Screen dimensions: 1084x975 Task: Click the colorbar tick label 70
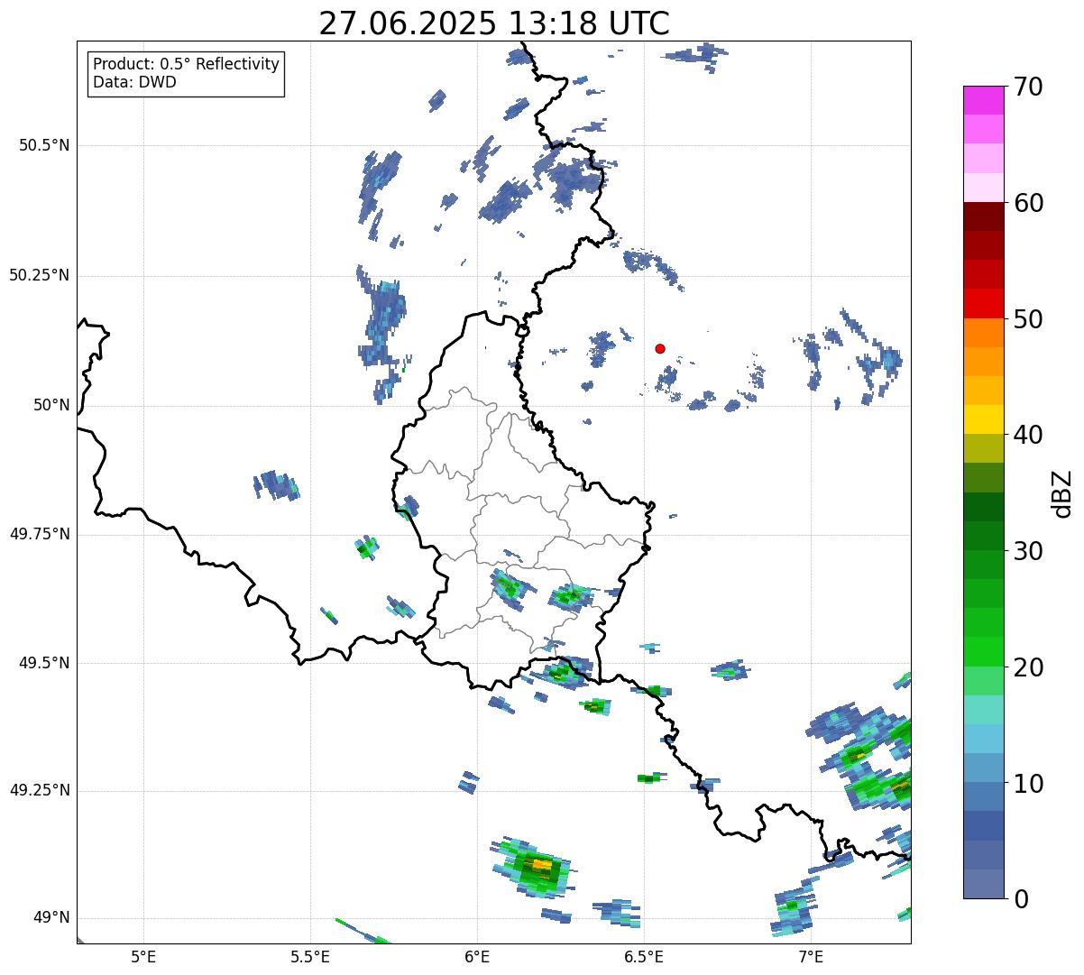pyautogui.click(x=1027, y=87)
